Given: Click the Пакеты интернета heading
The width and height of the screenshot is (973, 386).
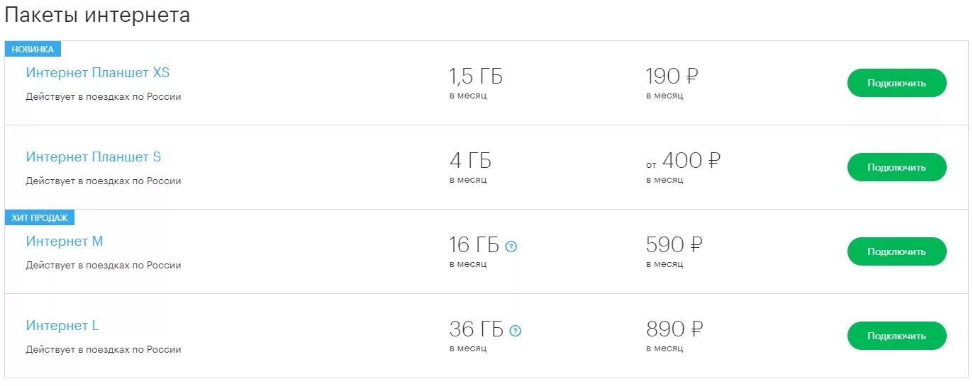Looking at the screenshot, I should (x=97, y=16).
